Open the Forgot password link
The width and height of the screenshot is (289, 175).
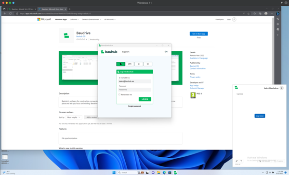134,106
